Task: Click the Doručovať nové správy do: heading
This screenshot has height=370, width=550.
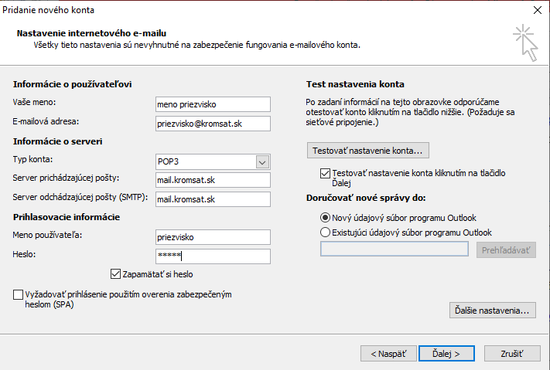Action: pos(366,198)
